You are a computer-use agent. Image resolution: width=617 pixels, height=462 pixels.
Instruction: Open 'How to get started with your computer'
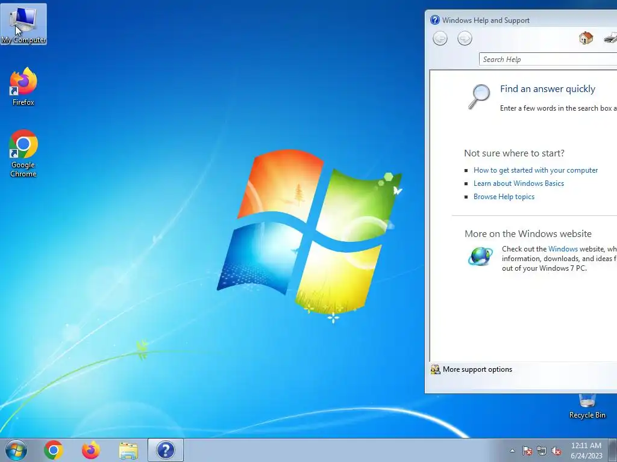(x=536, y=170)
